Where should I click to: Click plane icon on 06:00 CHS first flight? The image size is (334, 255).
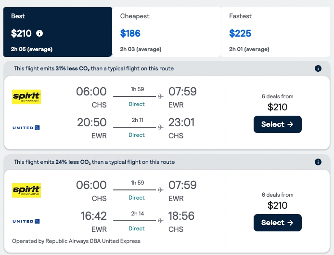(160, 96)
